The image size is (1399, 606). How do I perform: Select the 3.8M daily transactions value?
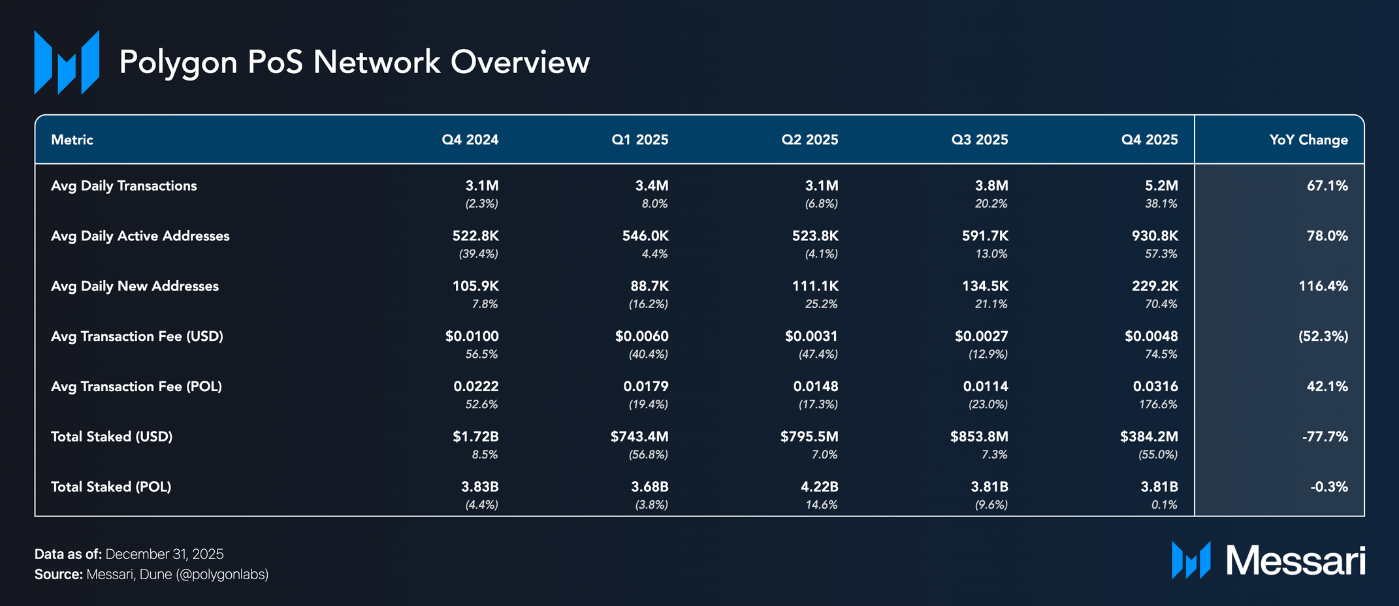991,186
